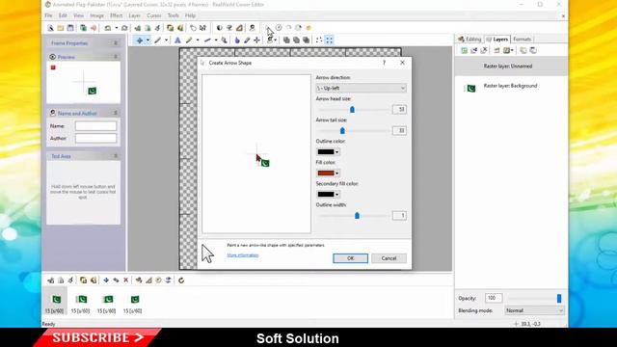The image size is (617, 347).
Task: Click Cancel in Create Arrow Shape dialog
Action: (x=389, y=258)
